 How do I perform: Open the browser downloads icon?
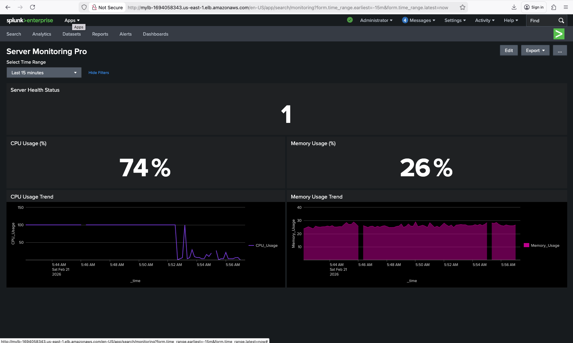pyautogui.click(x=514, y=7)
